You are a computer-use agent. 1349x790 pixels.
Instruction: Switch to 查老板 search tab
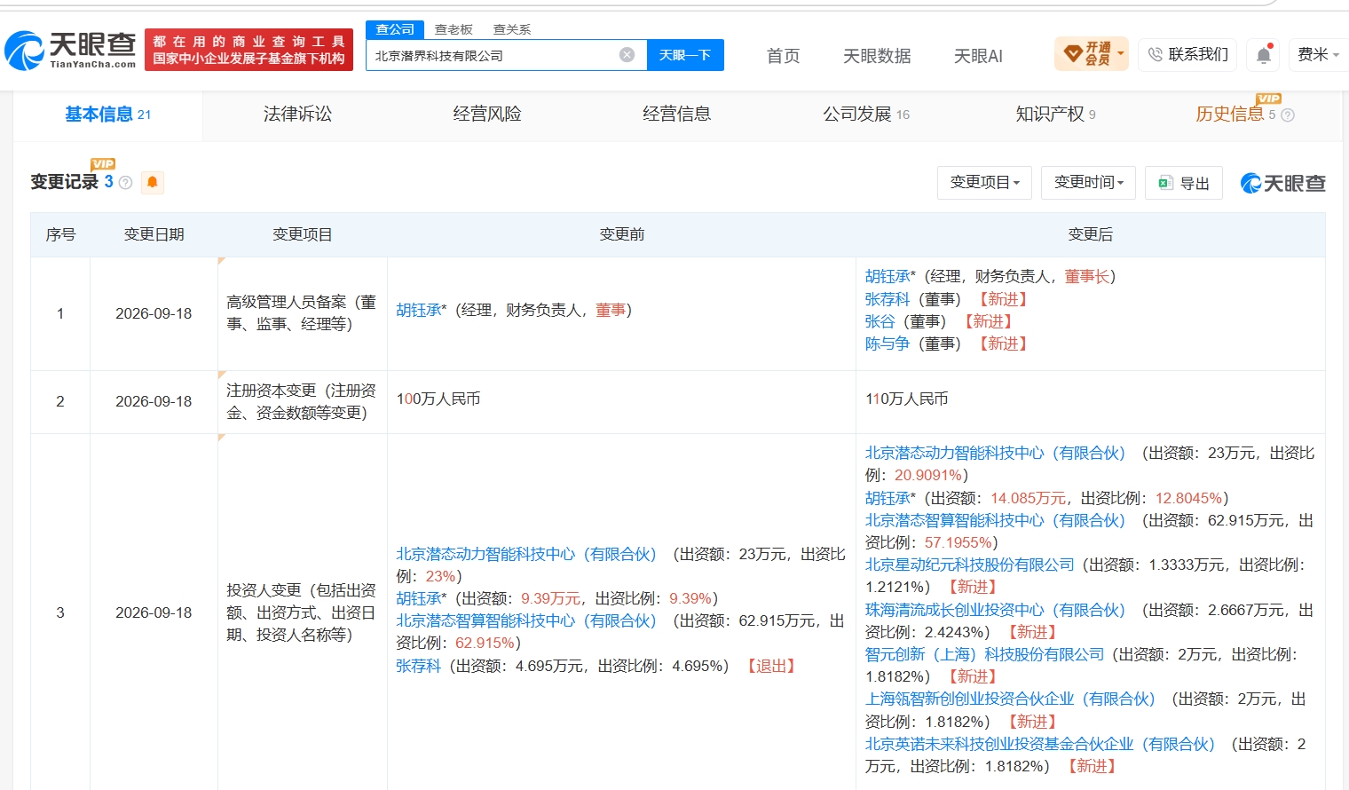click(x=454, y=29)
